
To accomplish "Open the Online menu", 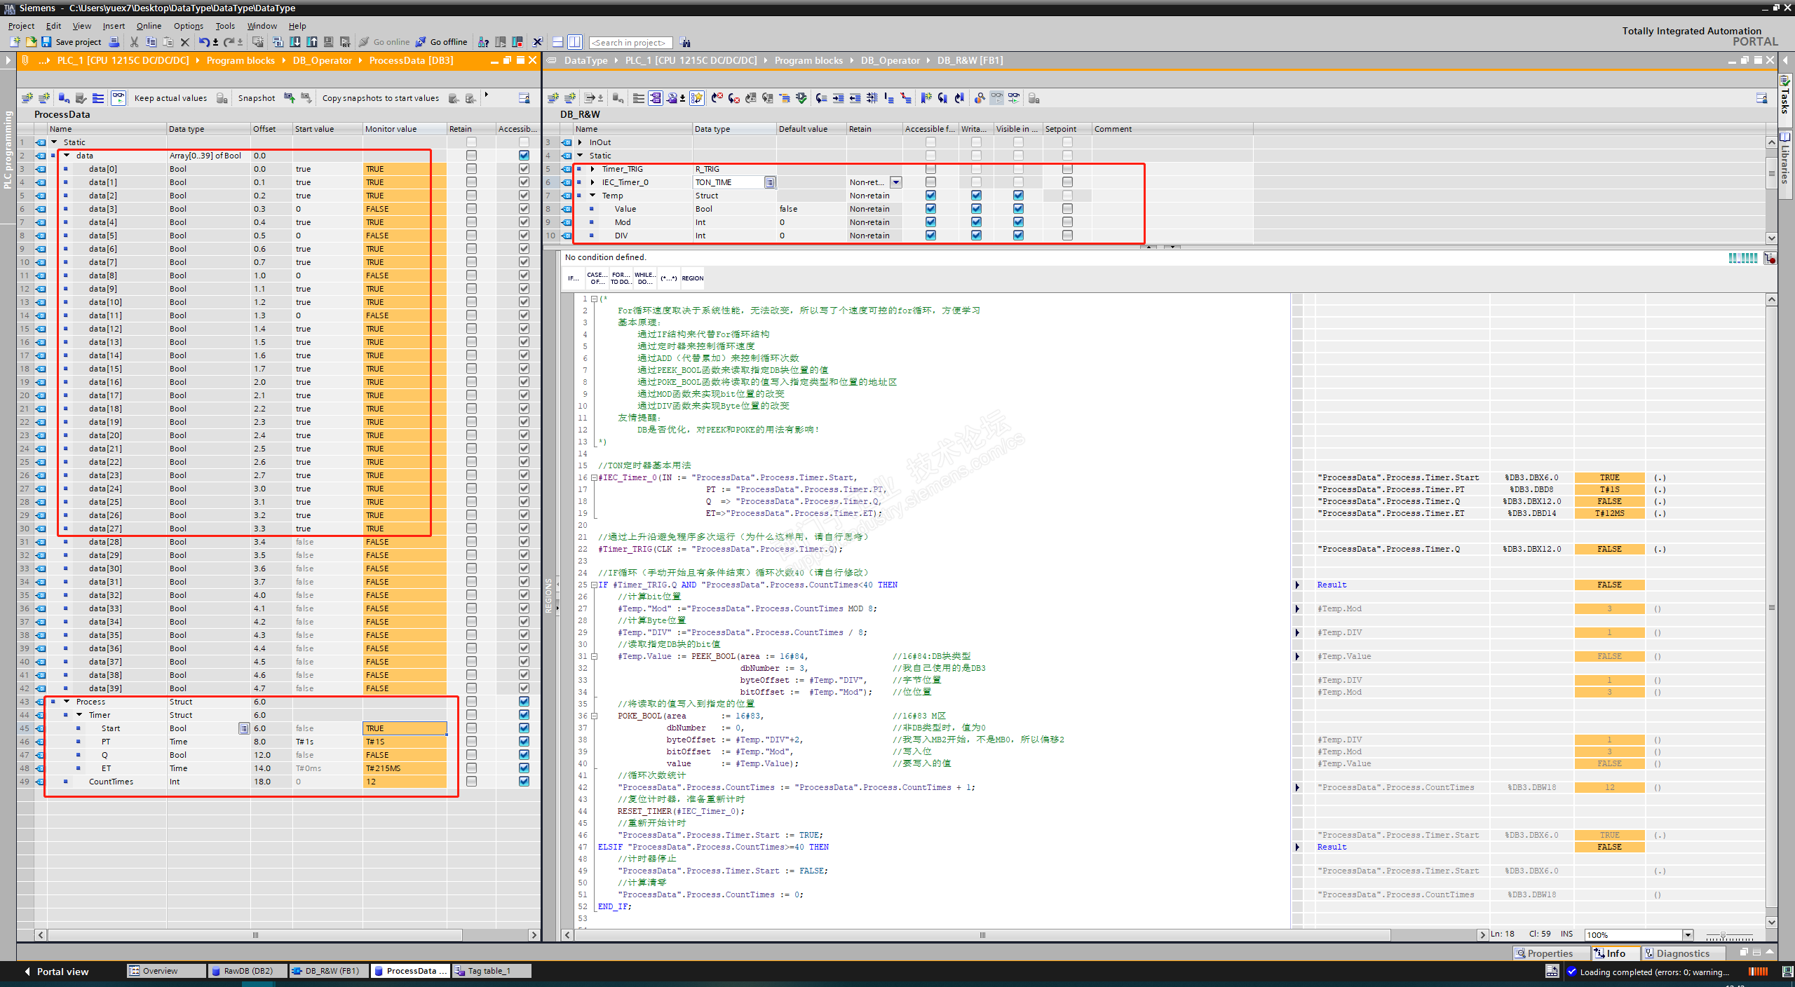I will [x=149, y=26].
